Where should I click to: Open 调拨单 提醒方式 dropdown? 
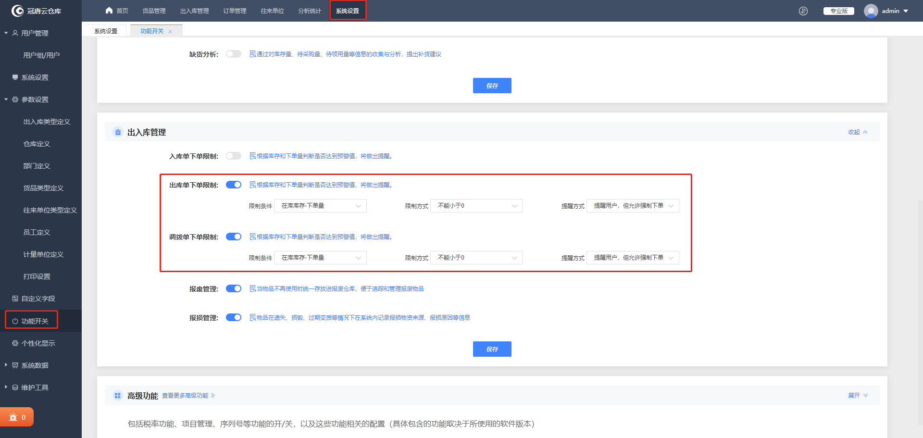pos(633,258)
